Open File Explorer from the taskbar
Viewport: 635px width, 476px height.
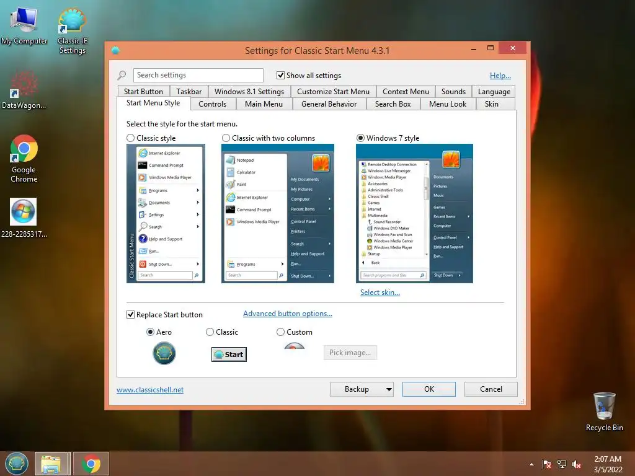[51, 464]
